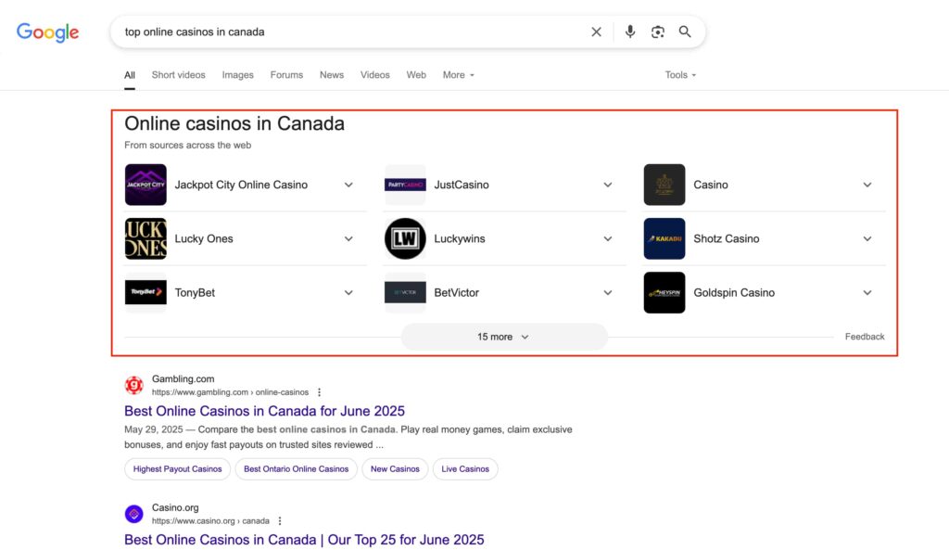Open Our Top 25 for June 2025 result
Viewport: 949px width, 550px height.
pos(304,540)
